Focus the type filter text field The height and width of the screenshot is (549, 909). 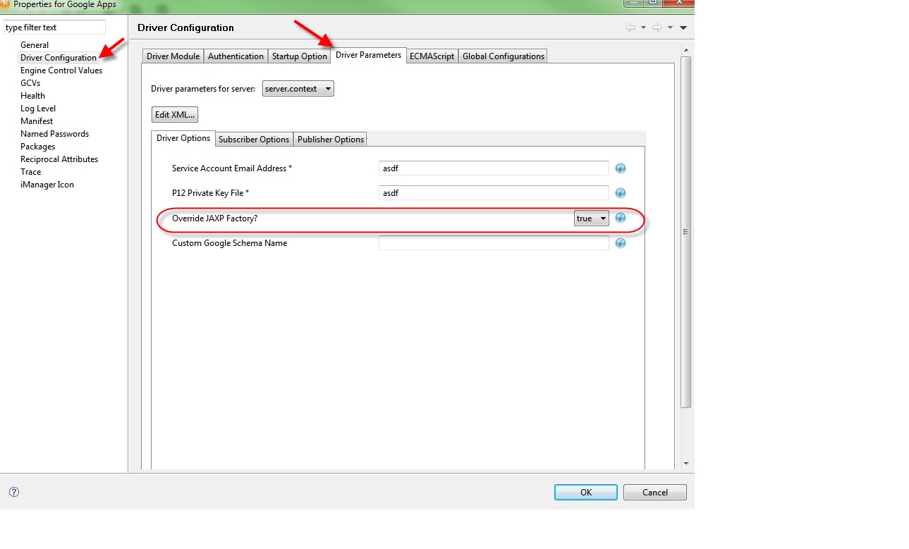[54, 27]
